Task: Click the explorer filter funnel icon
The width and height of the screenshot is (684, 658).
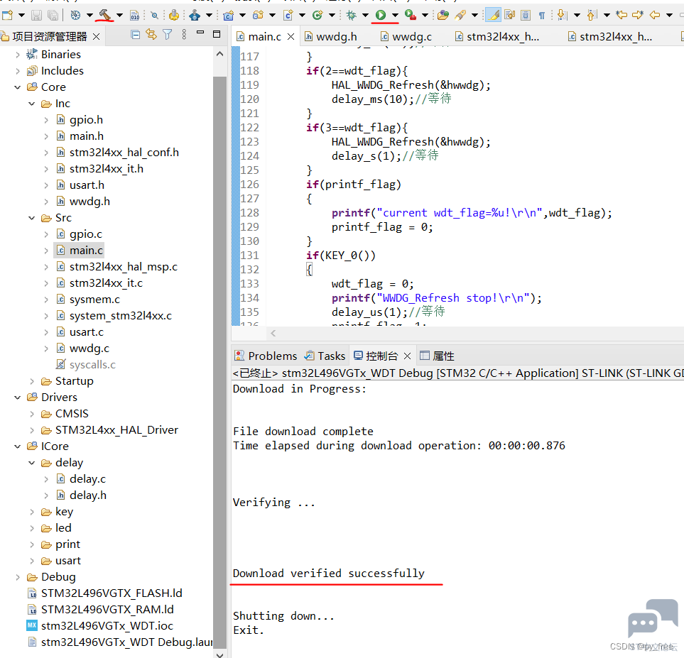Action: (x=168, y=35)
